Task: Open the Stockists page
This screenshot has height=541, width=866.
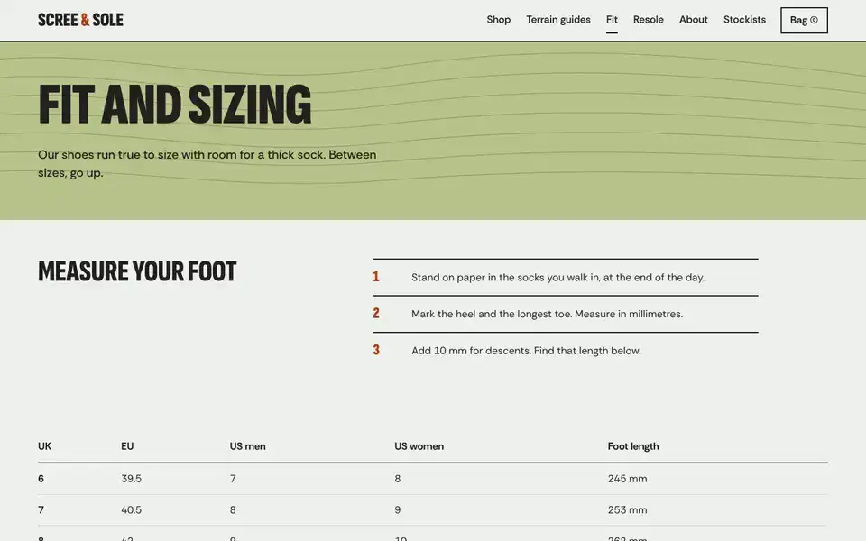Action: click(744, 20)
